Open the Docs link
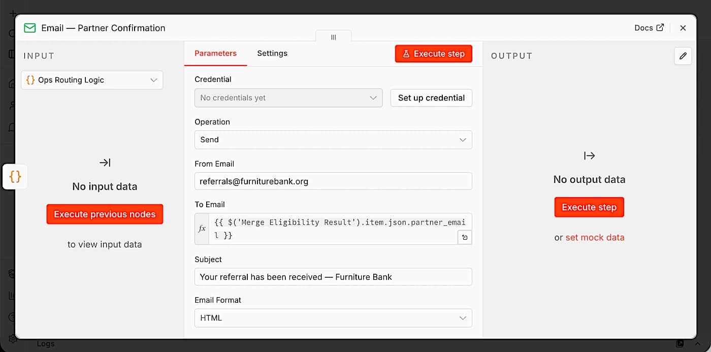711x352 pixels. point(649,28)
